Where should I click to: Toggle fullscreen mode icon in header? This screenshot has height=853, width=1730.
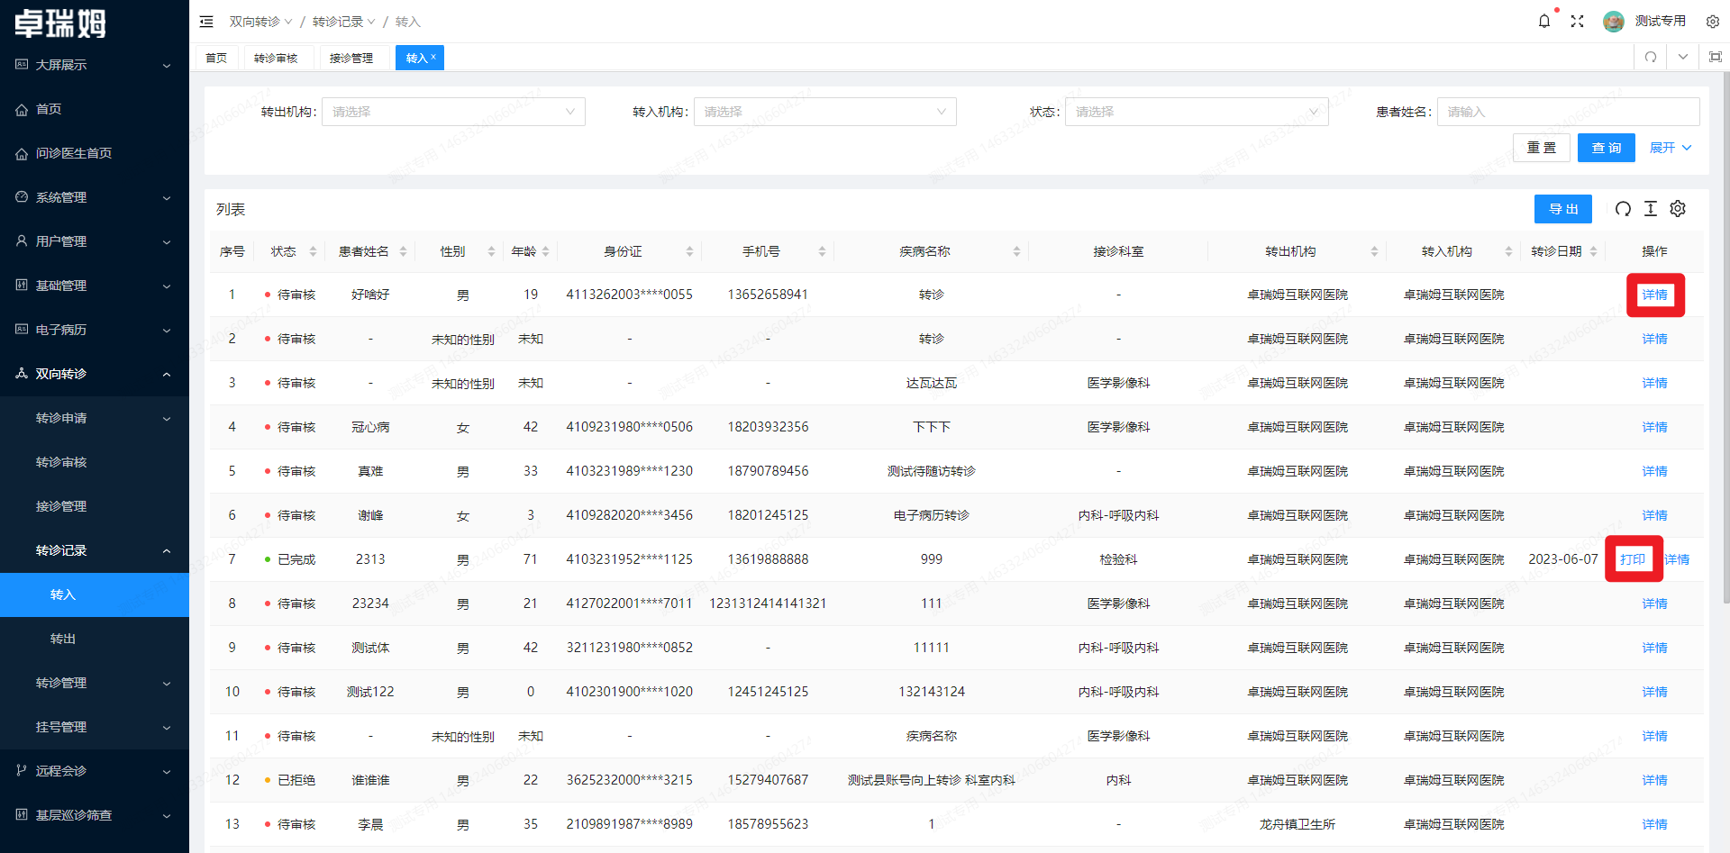coord(1577,21)
